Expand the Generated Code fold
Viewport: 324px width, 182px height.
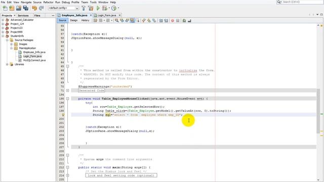tap(67, 90)
